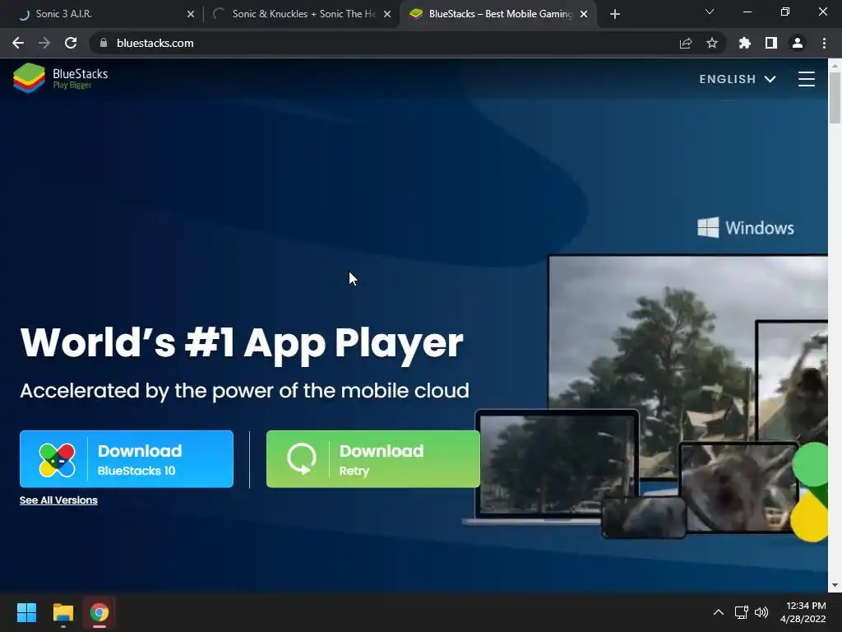Image resolution: width=842 pixels, height=632 pixels.
Task: Open the tab search chevron
Action: coord(710,12)
